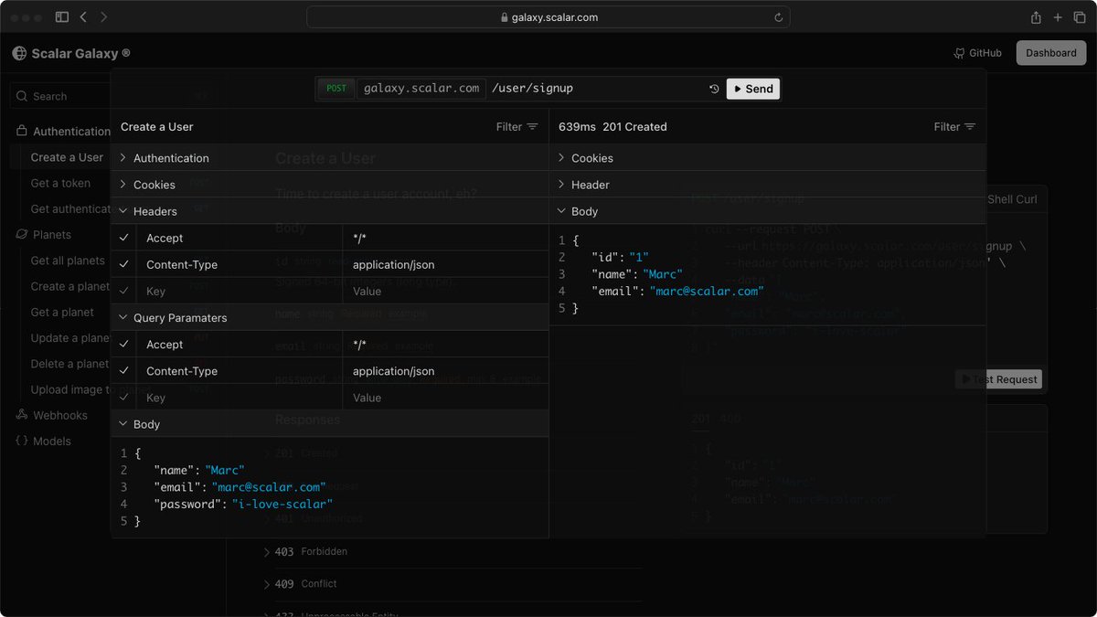Click the GitHub link icon
Image resolution: width=1097 pixels, height=617 pixels.
959,53
